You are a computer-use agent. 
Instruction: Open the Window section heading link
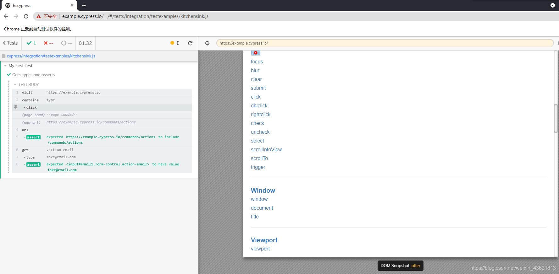263,191
